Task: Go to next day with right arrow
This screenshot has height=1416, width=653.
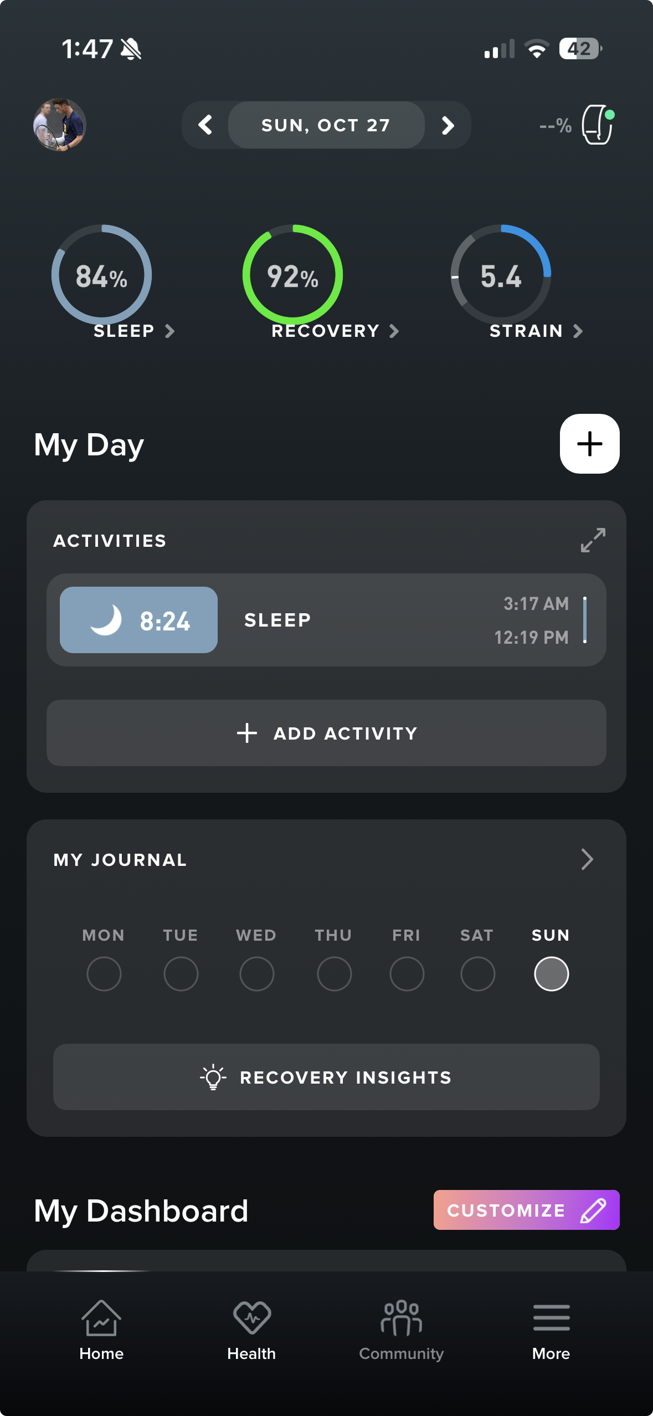Action: [448, 125]
